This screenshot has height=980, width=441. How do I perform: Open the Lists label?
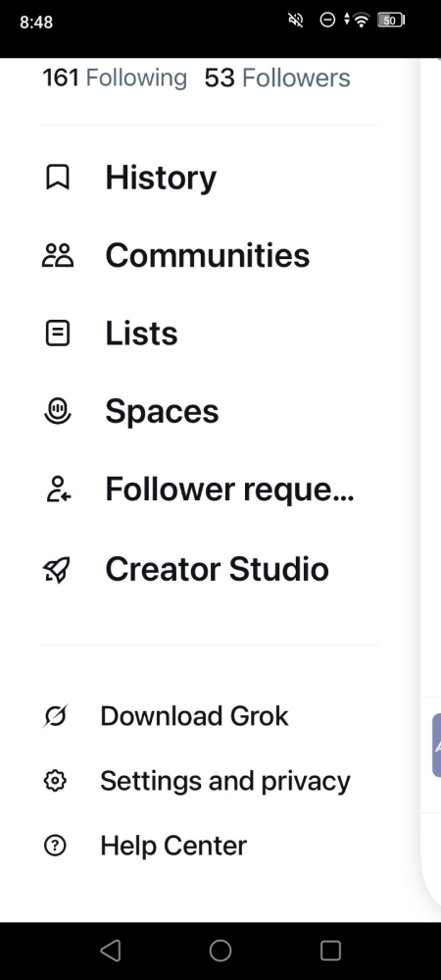tap(141, 334)
